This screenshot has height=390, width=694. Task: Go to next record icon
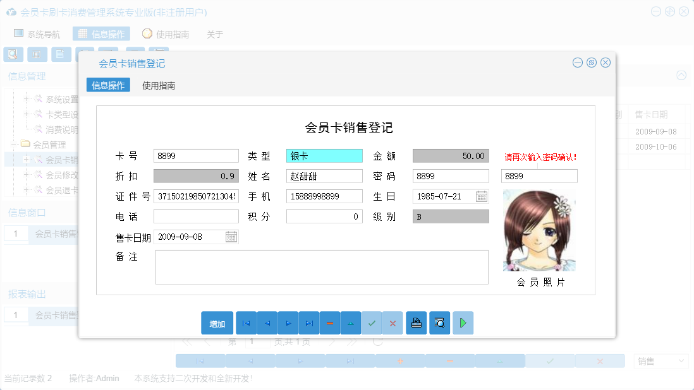coord(288,322)
